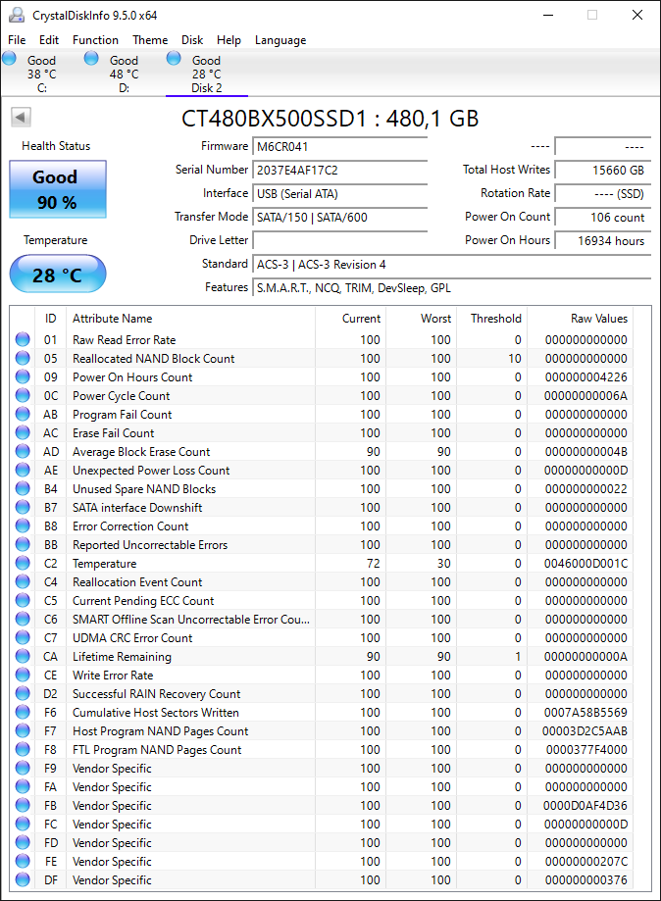Click the status icon for Reallocation Event Count
The width and height of the screenshot is (661, 901).
click(23, 581)
